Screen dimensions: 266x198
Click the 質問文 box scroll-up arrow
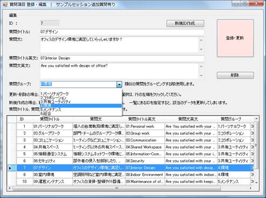pos(201,40)
